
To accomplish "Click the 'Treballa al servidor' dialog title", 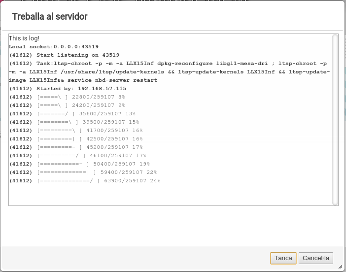I will coord(50,17).
